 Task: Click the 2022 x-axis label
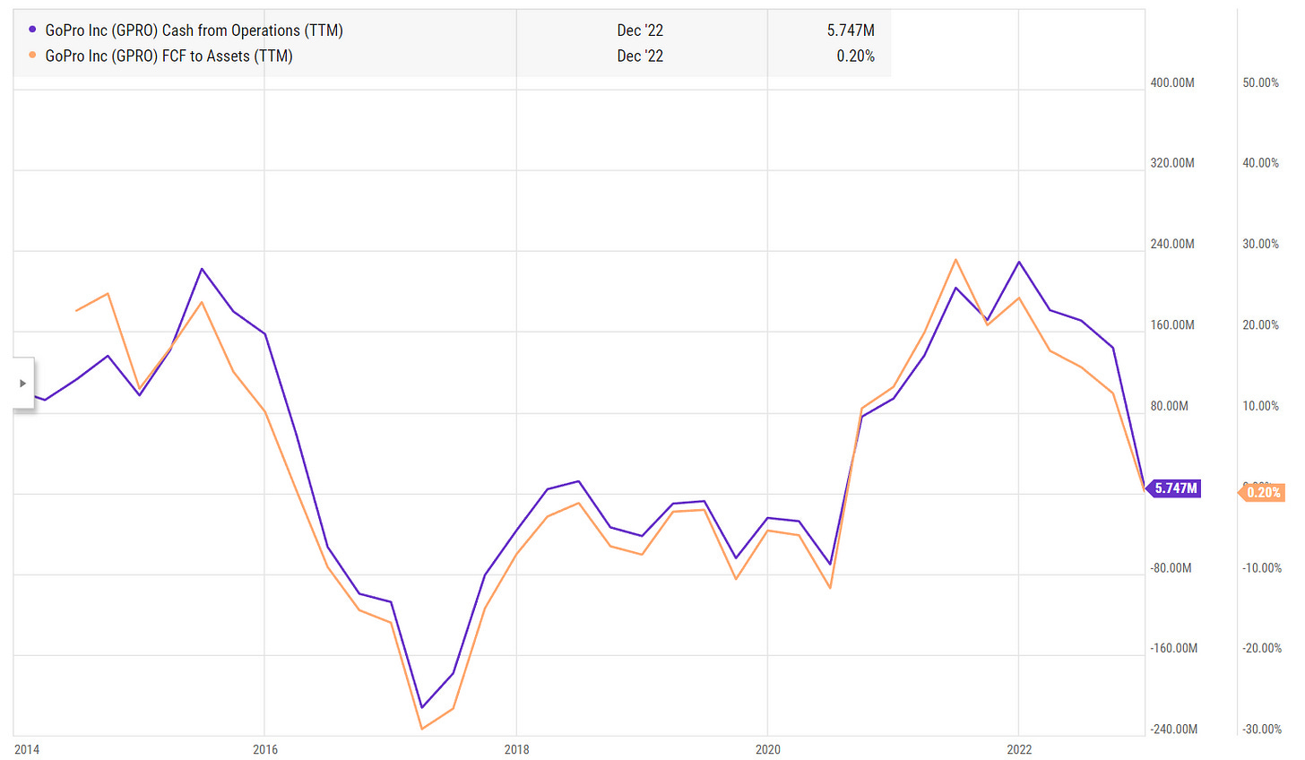pos(1019,749)
